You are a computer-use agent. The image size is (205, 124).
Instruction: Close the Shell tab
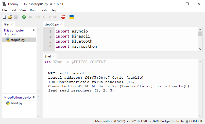(x=54, y=56)
